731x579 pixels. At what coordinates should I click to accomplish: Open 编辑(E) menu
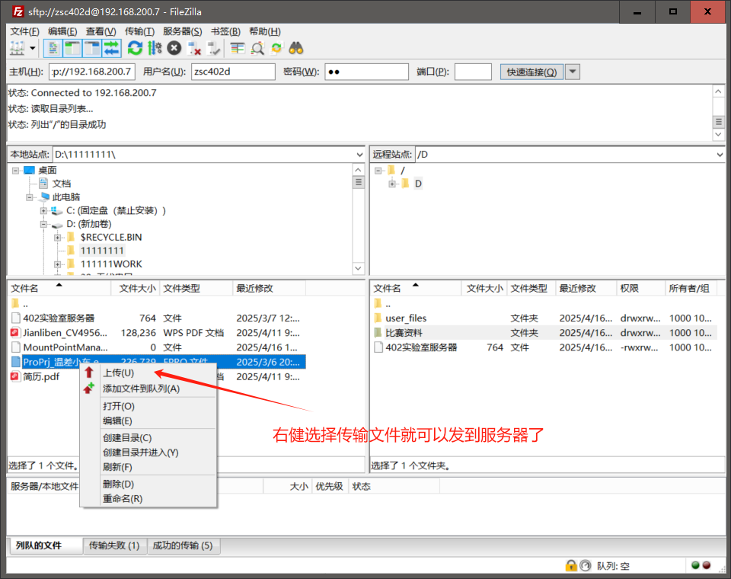coord(62,31)
